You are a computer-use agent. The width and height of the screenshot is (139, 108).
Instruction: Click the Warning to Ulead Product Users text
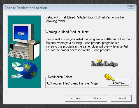[67, 32]
